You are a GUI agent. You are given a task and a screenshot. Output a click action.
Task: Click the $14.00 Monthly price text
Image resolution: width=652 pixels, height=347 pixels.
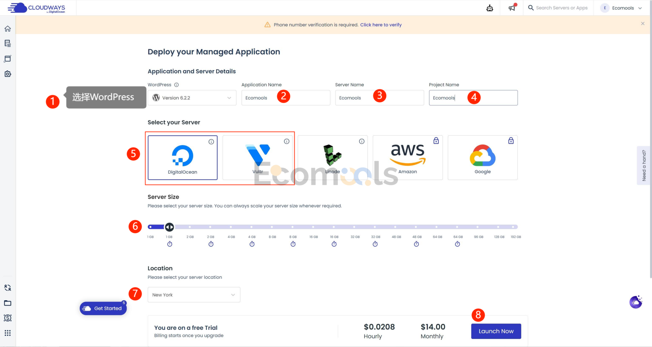pos(433,331)
